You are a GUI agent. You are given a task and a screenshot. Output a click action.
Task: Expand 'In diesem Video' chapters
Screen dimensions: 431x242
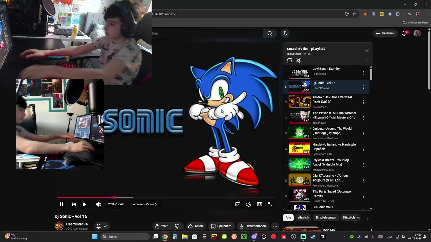pos(144,204)
